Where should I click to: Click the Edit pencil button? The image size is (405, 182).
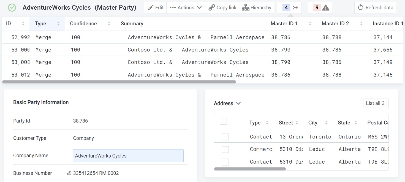[155, 8]
